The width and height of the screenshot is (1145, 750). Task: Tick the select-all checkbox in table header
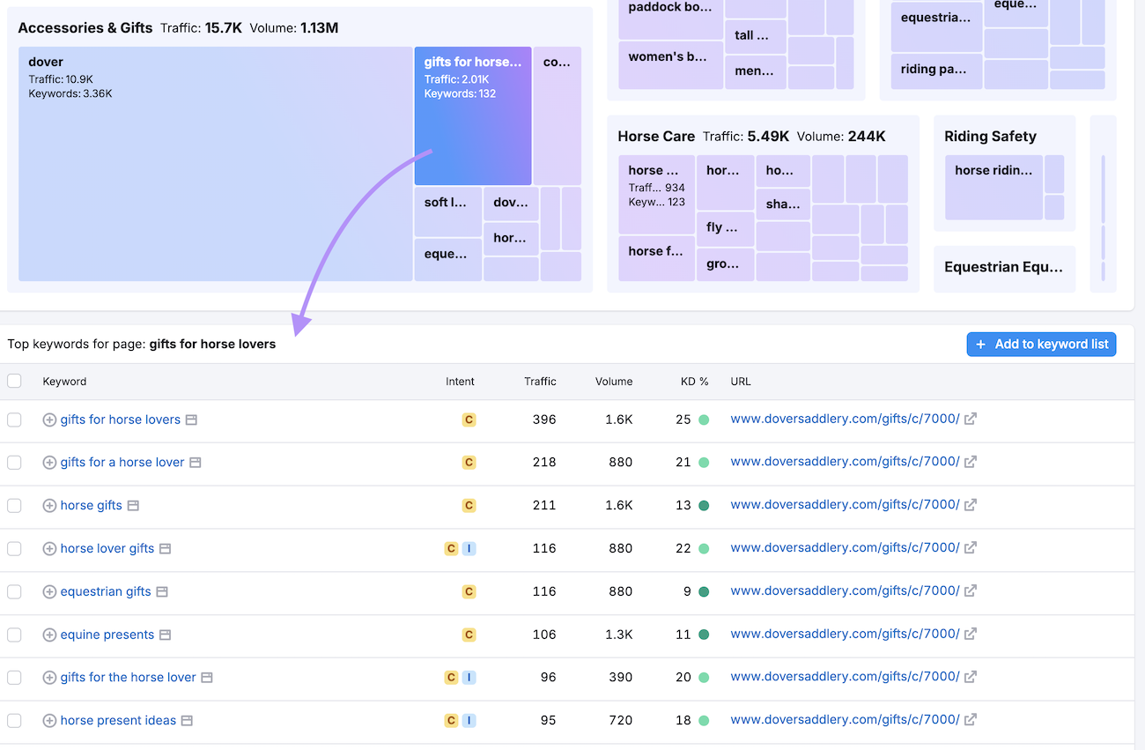coord(14,381)
